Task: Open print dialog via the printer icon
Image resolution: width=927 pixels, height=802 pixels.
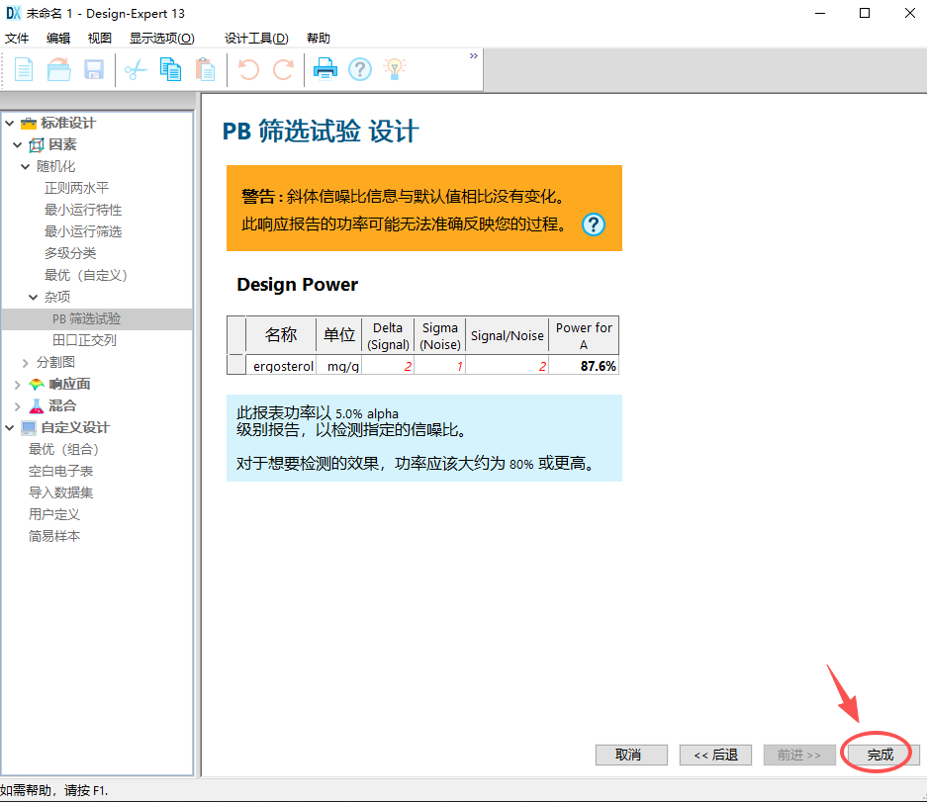Action: click(x=324, y=69)
